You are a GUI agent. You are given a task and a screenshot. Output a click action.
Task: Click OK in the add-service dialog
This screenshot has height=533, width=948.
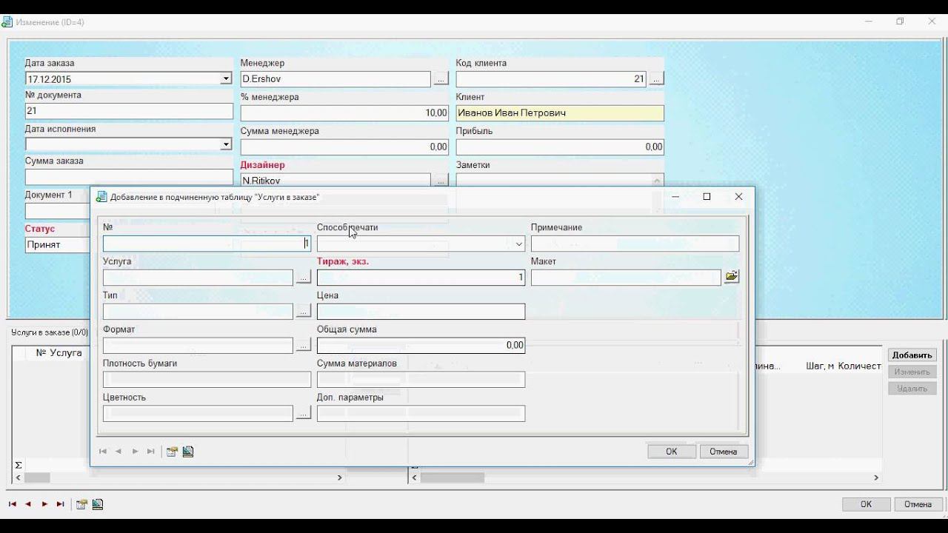[x=671, y=452]
